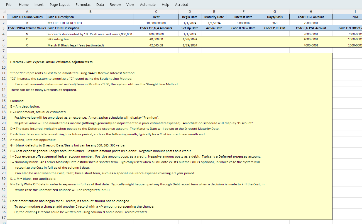
Task: Select 'Proceeds discounted by 1%' description cell
Action: pyautogui.click(x=90, y=34)
